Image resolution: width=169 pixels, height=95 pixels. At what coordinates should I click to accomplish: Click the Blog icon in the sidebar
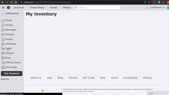point(3,58)
